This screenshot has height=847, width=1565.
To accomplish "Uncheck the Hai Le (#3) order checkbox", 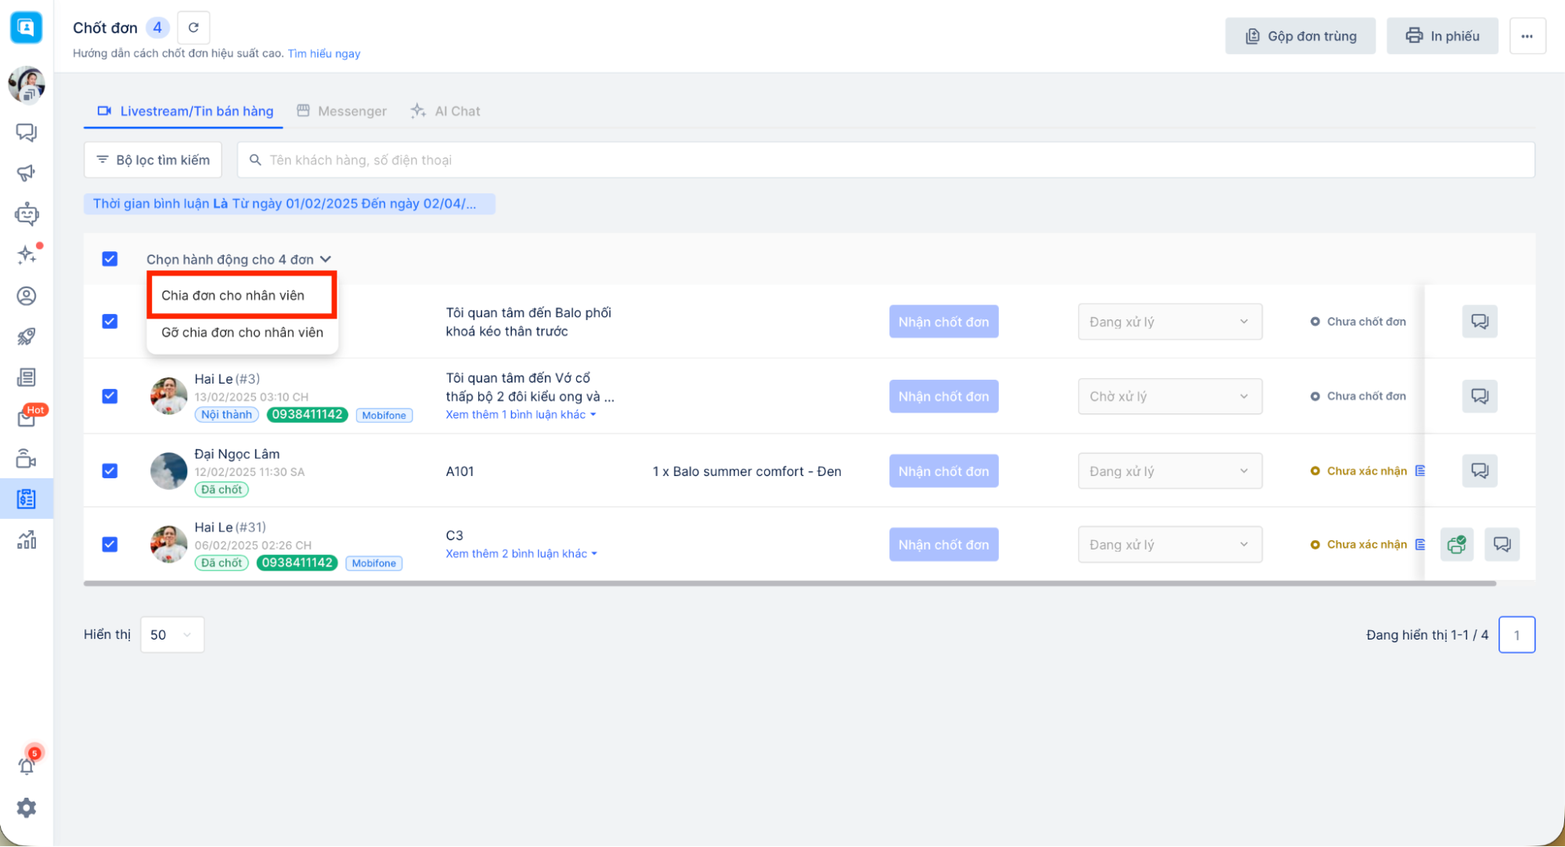I will click(110, 396).
